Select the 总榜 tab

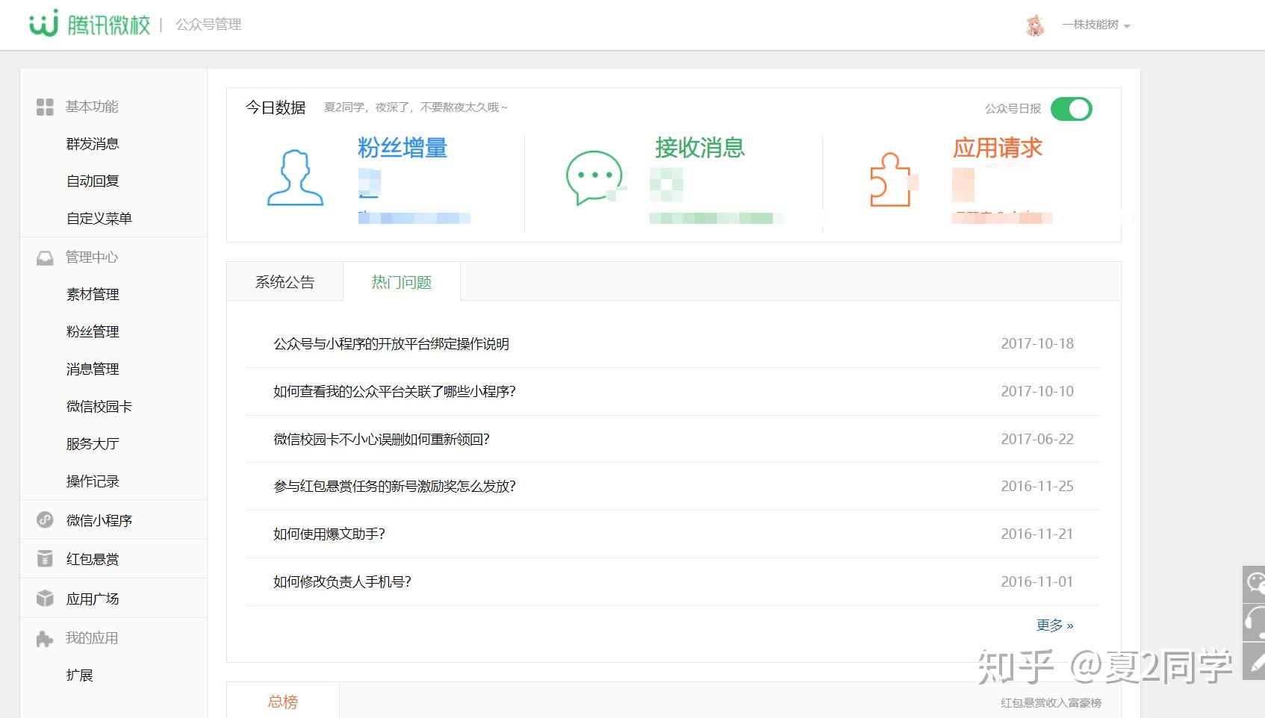click(x=283, y=702)
